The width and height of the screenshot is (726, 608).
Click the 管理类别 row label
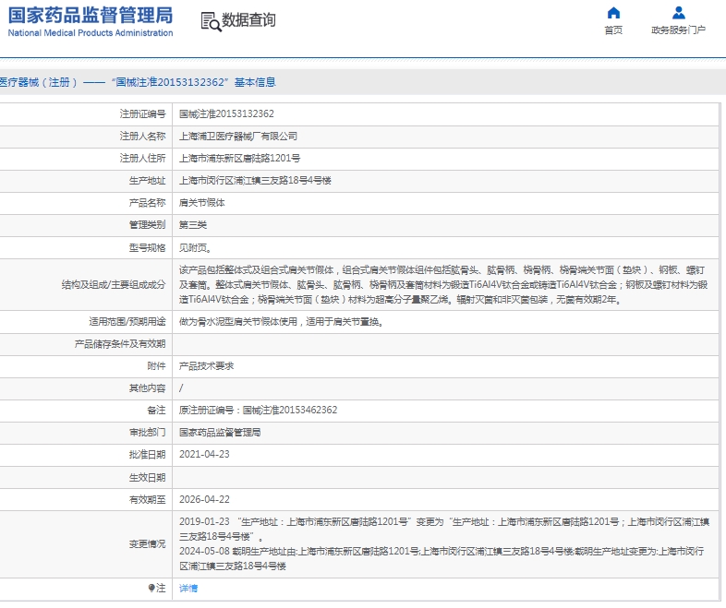tap(147, 225)
